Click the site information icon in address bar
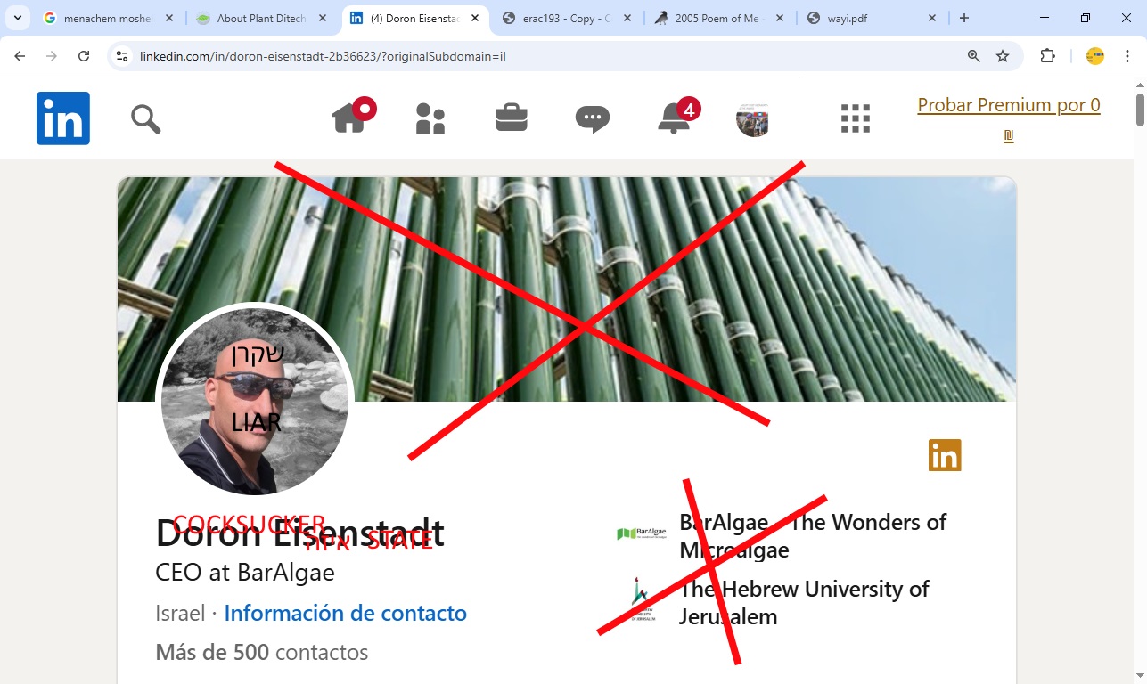The width and height of the screenshot is (1147, 684). point(123,56)
